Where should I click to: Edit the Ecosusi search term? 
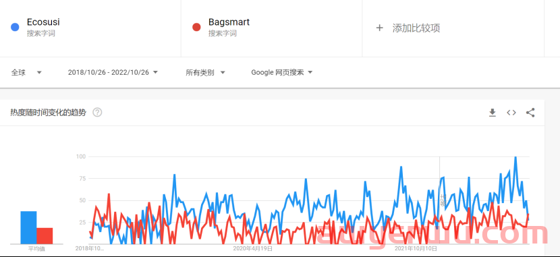43,22
